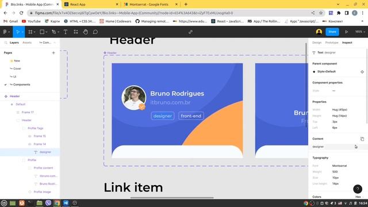Open the system start menu
Screen dimensions: 368x207
pos(4,203)
